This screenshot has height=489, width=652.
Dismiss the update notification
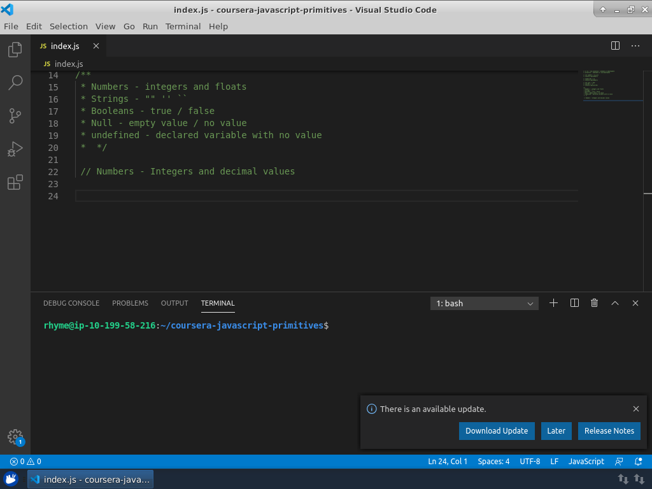(635, 409)
